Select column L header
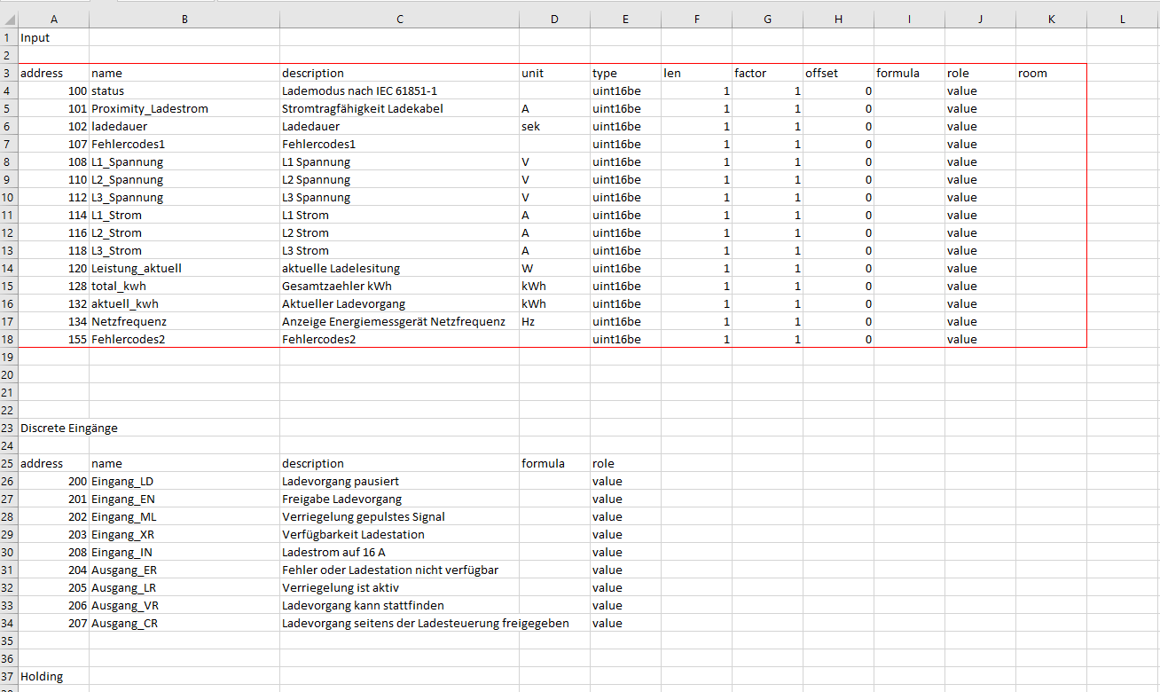 coord(1123,20)
